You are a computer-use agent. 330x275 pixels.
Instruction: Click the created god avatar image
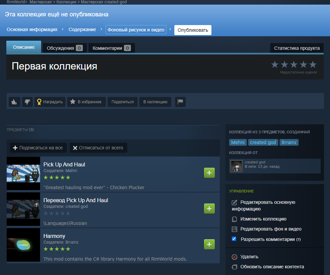[236, 166]
